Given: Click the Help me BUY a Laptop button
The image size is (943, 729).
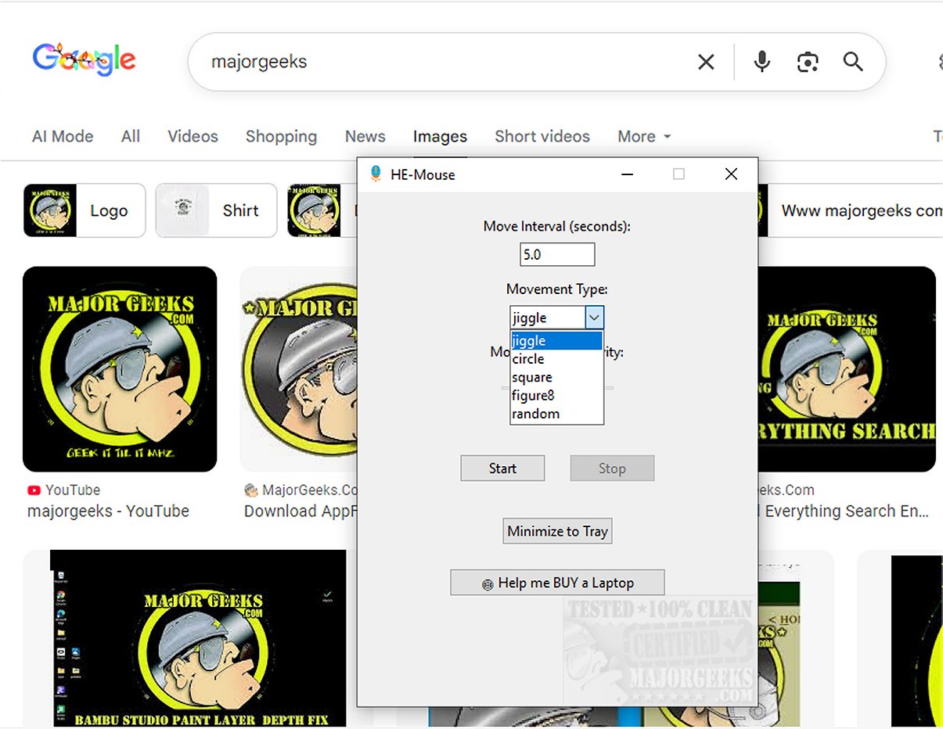Looking at the screenshot, I should (x=557, y=582).
